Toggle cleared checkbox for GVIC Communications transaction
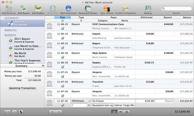This screenshot has width=194, height=116. [63, 28]
